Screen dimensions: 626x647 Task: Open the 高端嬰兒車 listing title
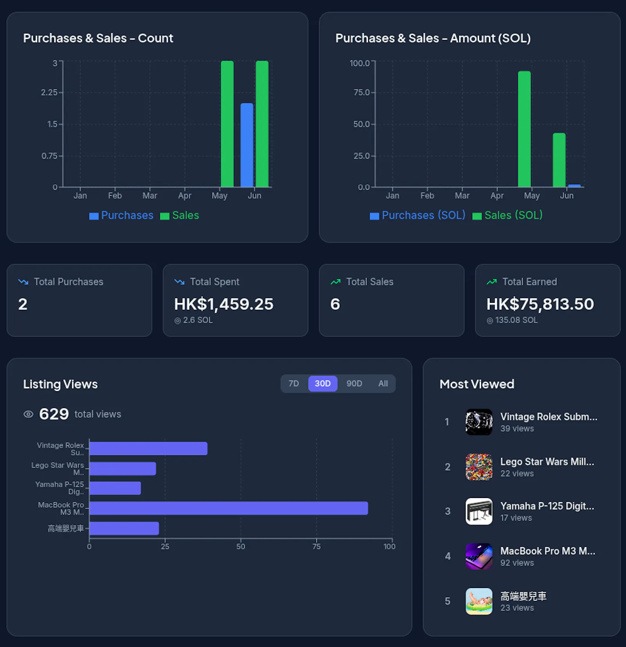click(x=523, y=596)
